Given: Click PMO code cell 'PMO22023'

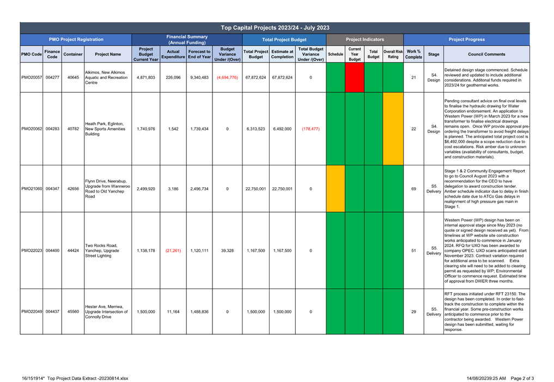Looking at the screenshot, I should 32,251.
